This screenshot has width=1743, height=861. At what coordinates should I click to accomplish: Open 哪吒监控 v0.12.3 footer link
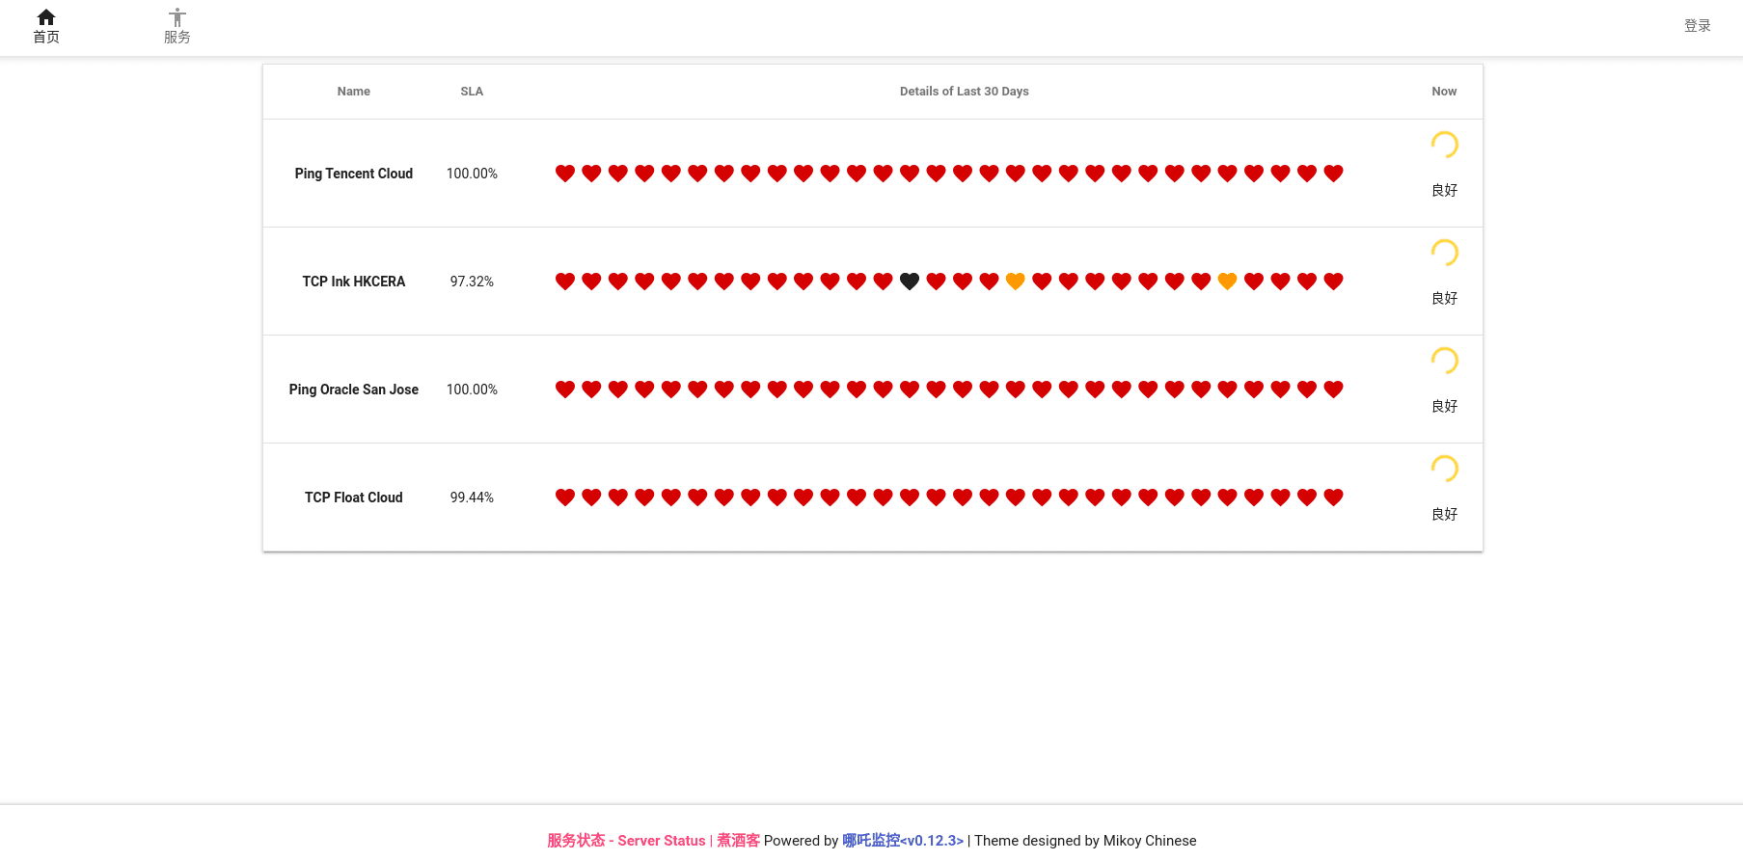(x=902, y=841)
